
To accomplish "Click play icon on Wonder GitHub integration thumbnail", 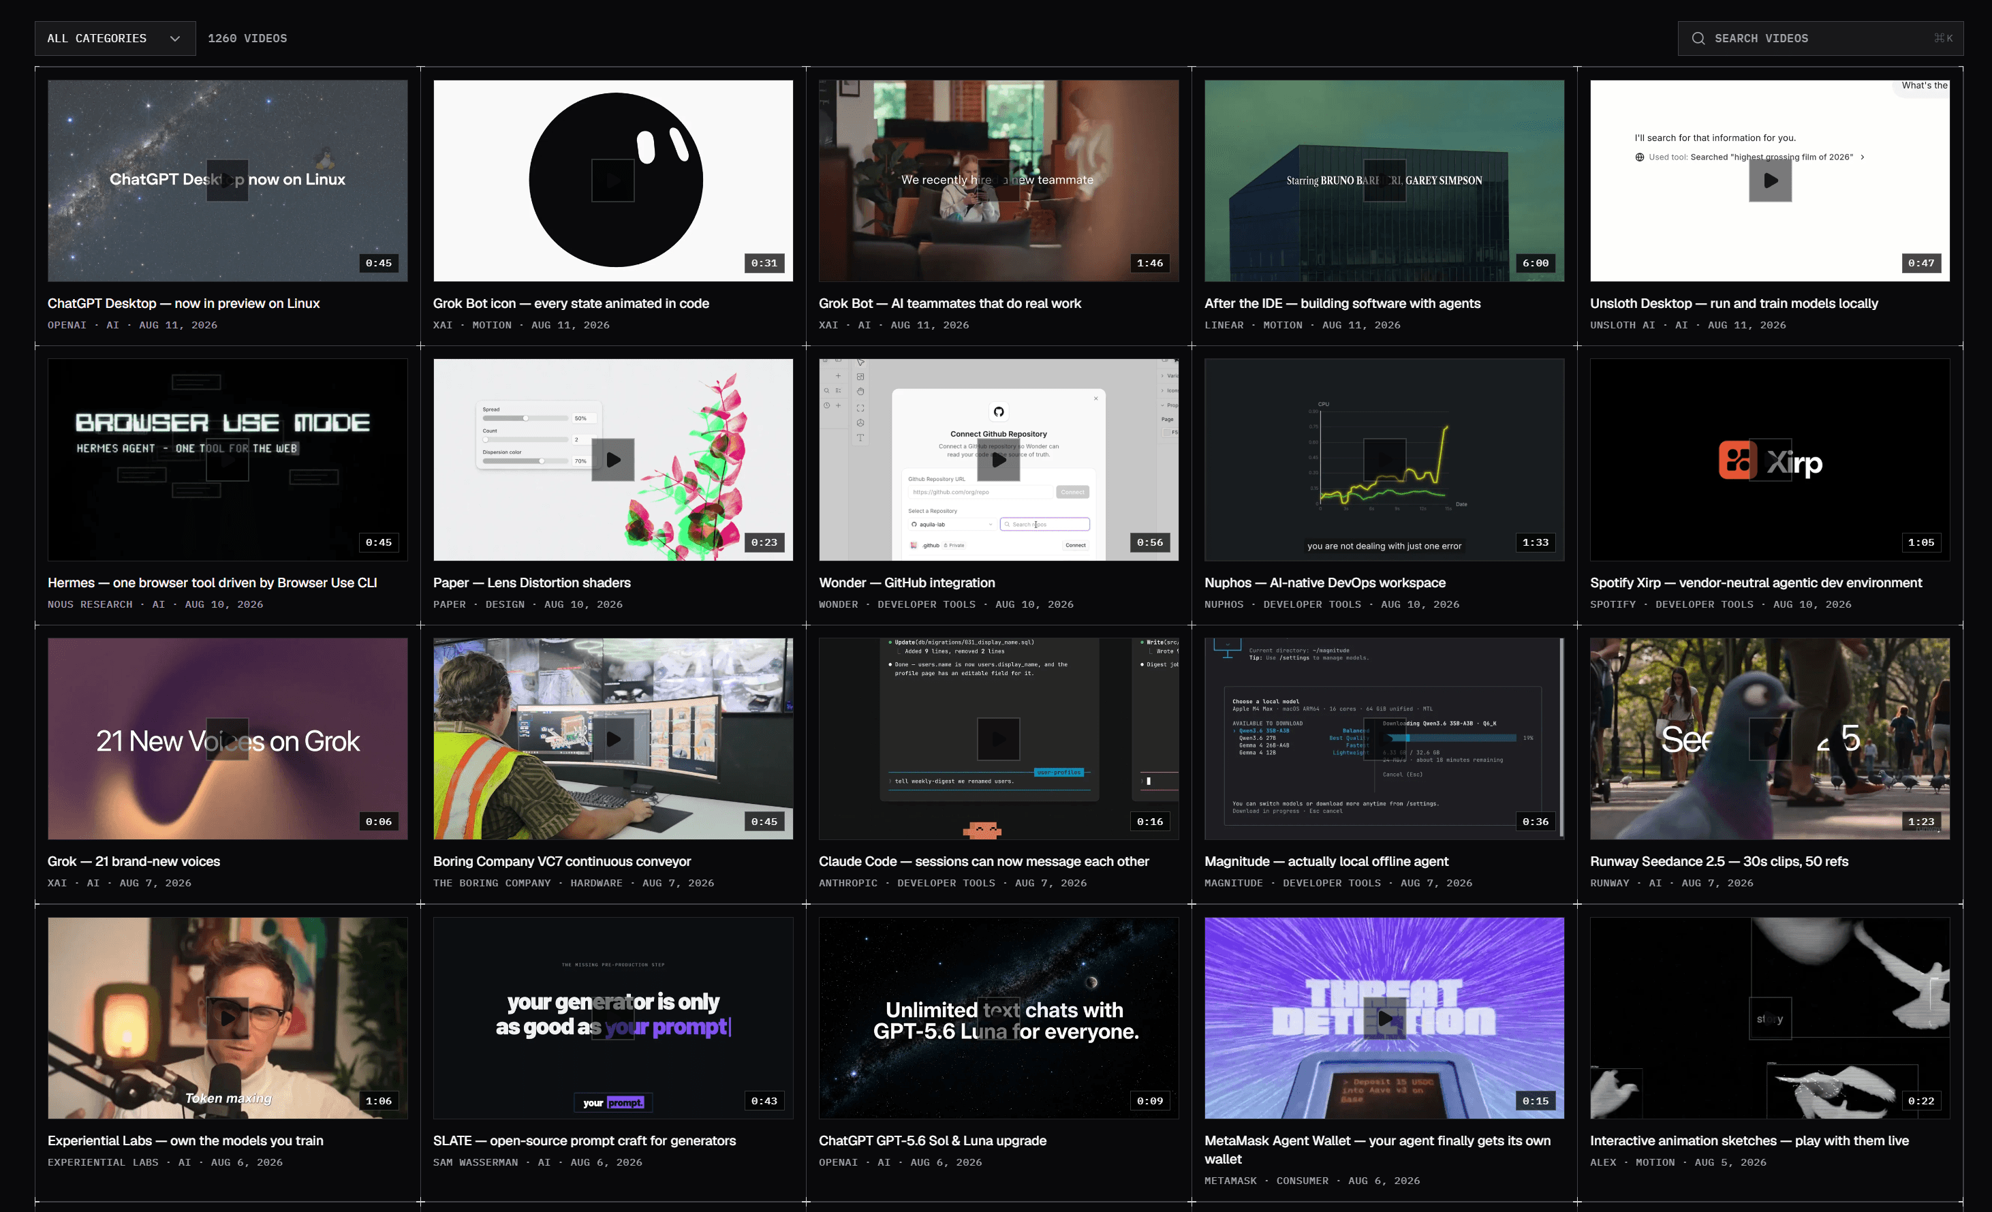I will (x=999, y=459).
